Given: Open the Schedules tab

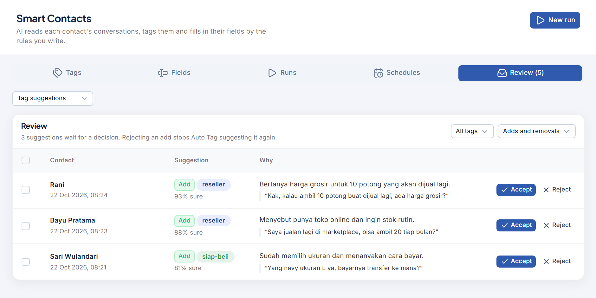Looking at the screenshot, I should (397, 73).
